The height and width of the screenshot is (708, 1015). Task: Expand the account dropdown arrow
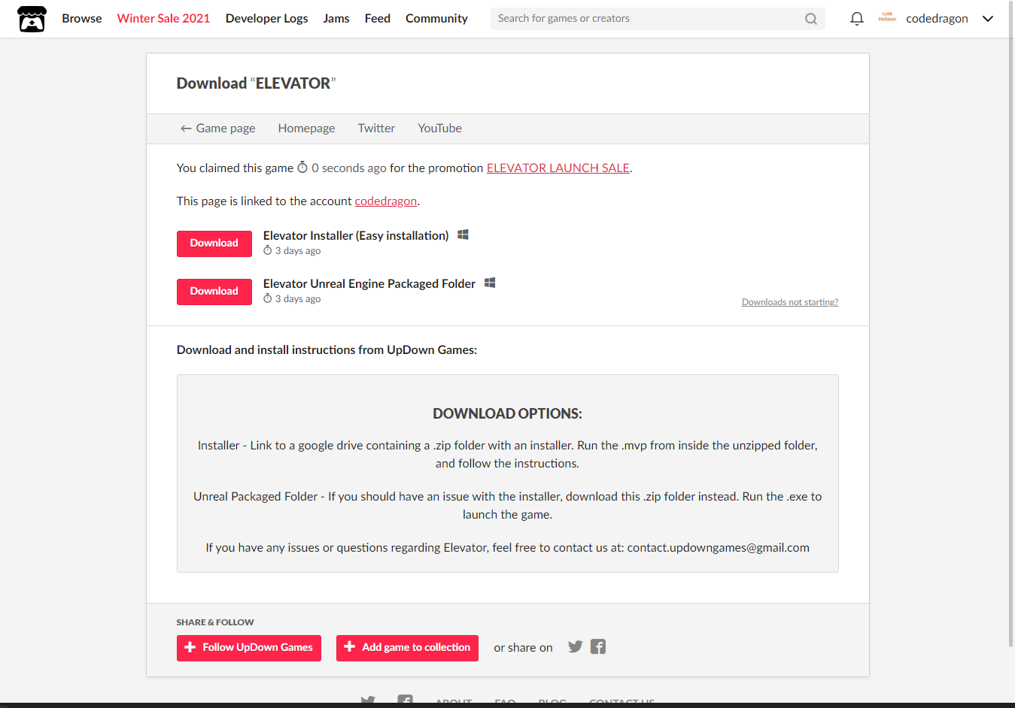tap(988, 19)
